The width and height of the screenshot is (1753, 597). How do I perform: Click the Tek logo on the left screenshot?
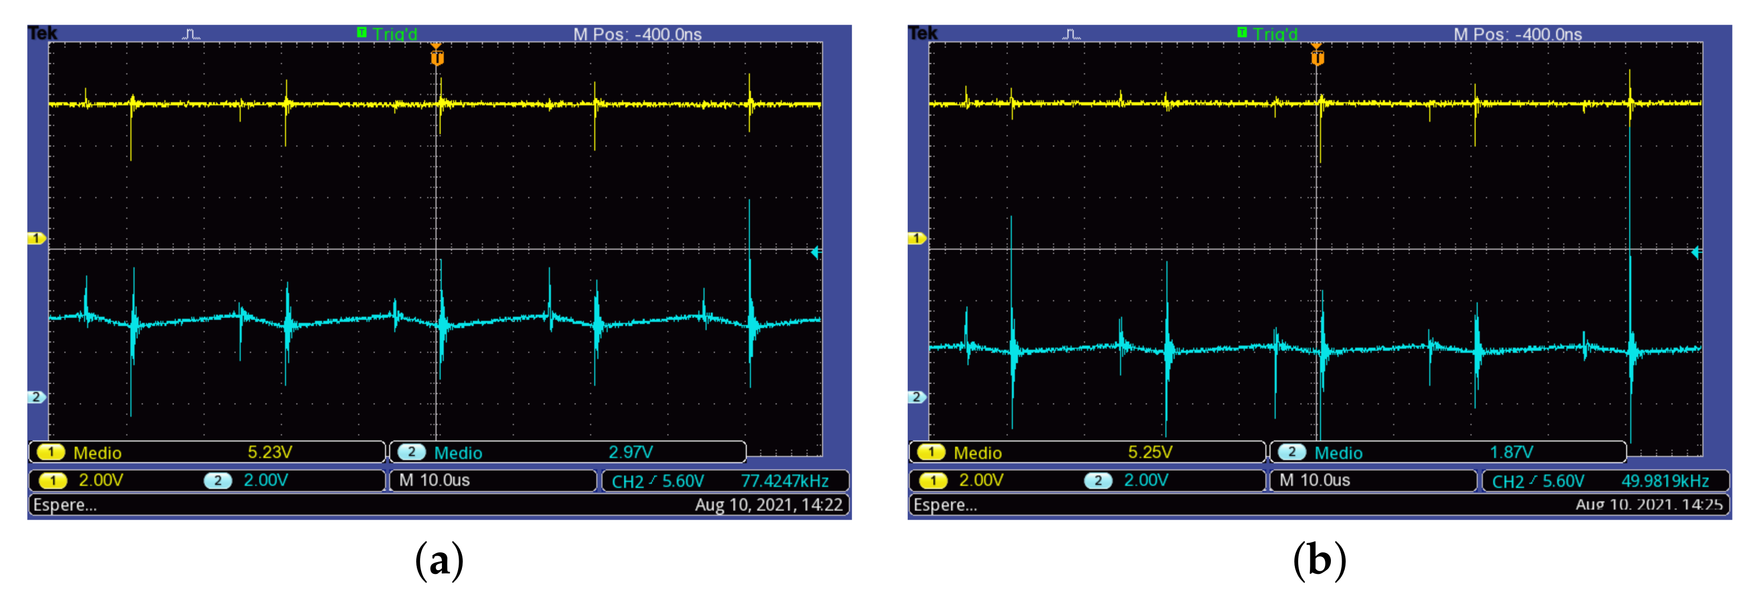[x=42, y=33]
